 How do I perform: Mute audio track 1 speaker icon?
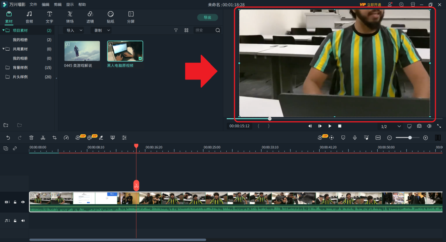click(x=23, y=221)
